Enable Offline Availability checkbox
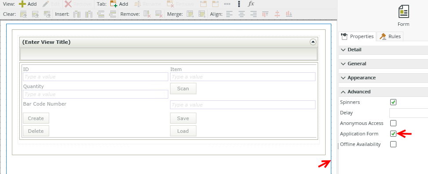 393,144
